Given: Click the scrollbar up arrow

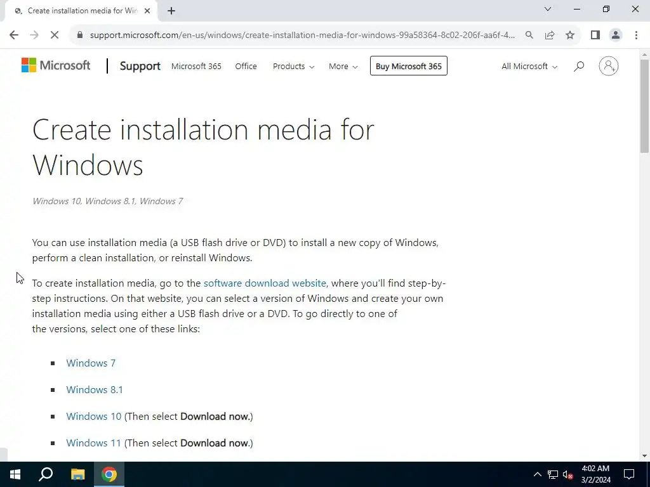Looking at the screenshot, I should 644,55.
